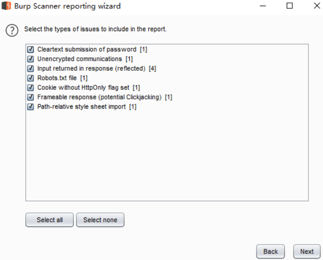Uncheck Input returned in response checkbox
323x260 pixels.
pos(30,69)
